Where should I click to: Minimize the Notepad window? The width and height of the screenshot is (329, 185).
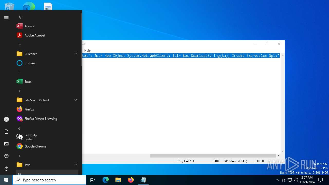[255, 44]
